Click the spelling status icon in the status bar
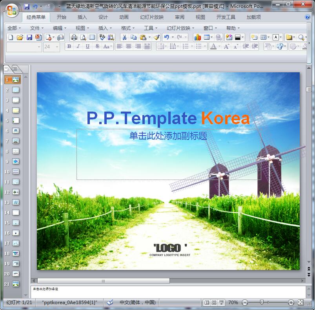This screenshot has width=315, height=310. tap(110, 303)
